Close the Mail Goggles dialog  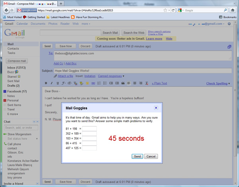156,108
